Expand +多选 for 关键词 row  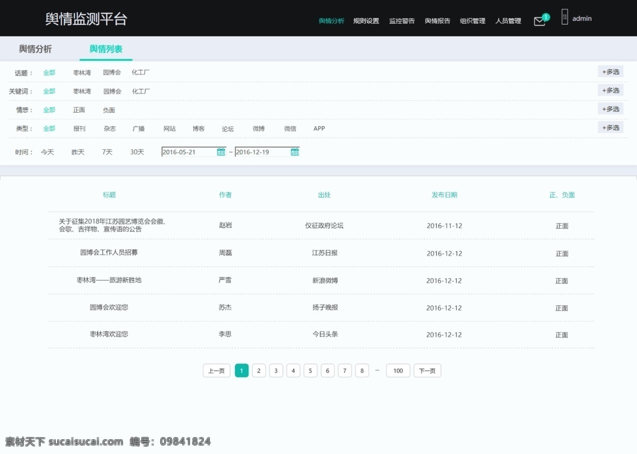click(x=610, y=90)
